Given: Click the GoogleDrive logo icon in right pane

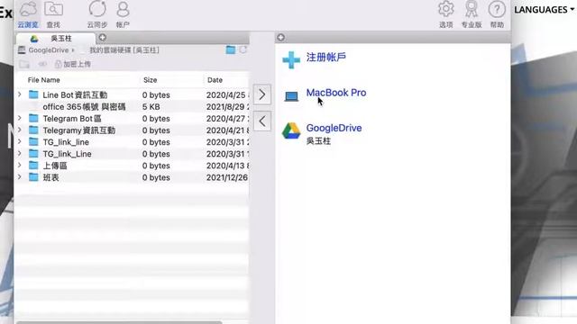Looking at the screenshot, I should (291, 130).
